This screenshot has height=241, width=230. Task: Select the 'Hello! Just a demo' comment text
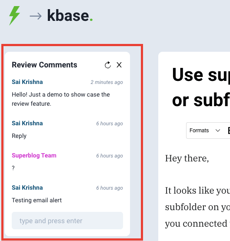pyautogui.click(x=61, y=99)
